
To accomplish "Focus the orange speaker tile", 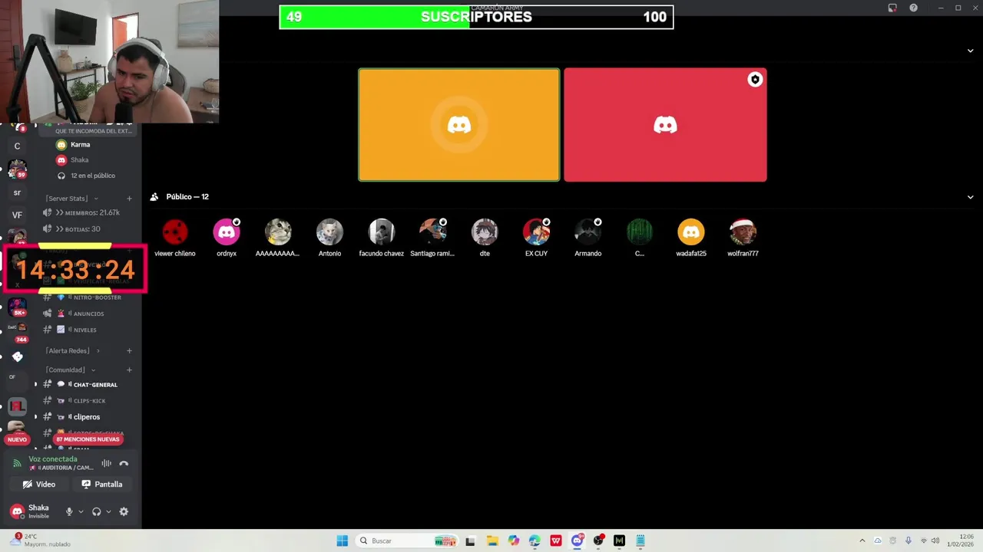I will click(459, 125).
